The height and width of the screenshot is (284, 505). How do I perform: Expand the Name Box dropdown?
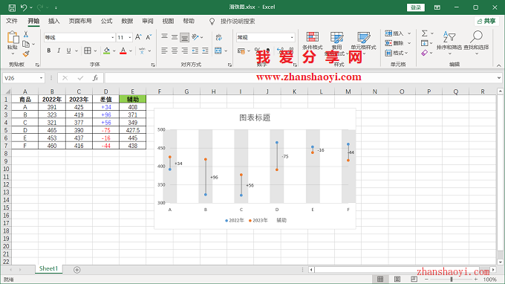[x=42, y=78]
